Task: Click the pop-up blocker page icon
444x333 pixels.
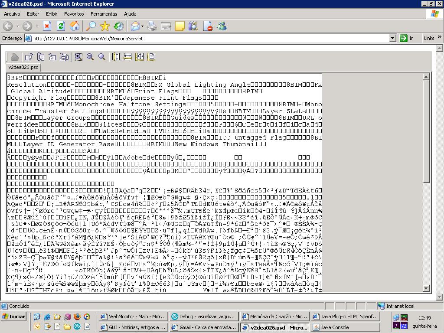Action: pyautogui.click(x=208, y=26)
